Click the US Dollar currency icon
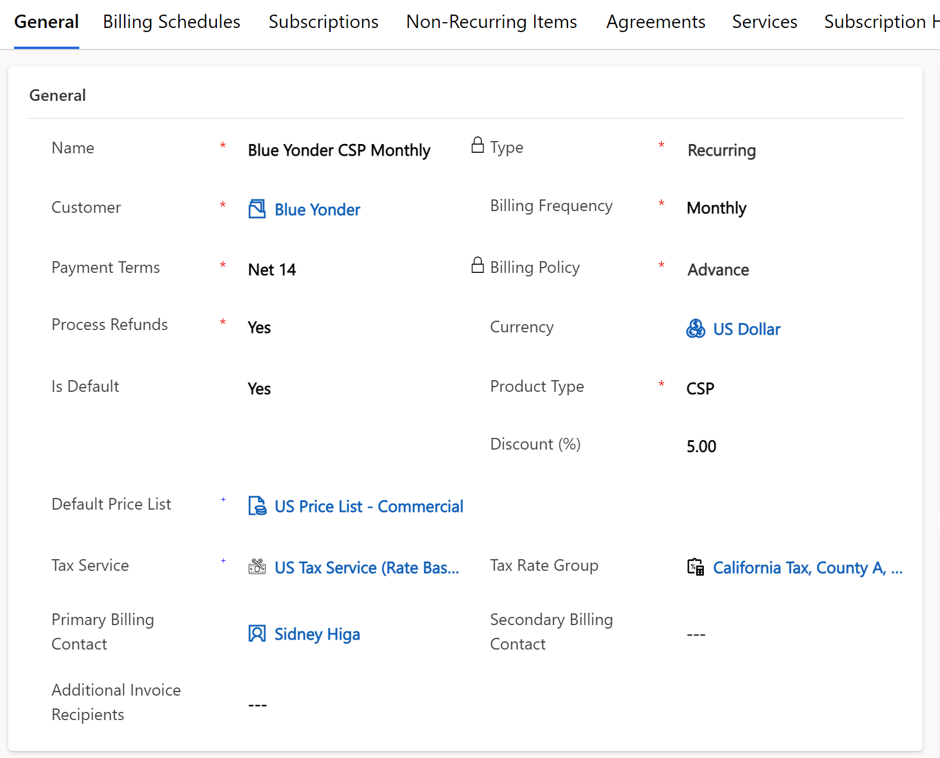This screenshot has height=758, width=940. click(695, 329)
